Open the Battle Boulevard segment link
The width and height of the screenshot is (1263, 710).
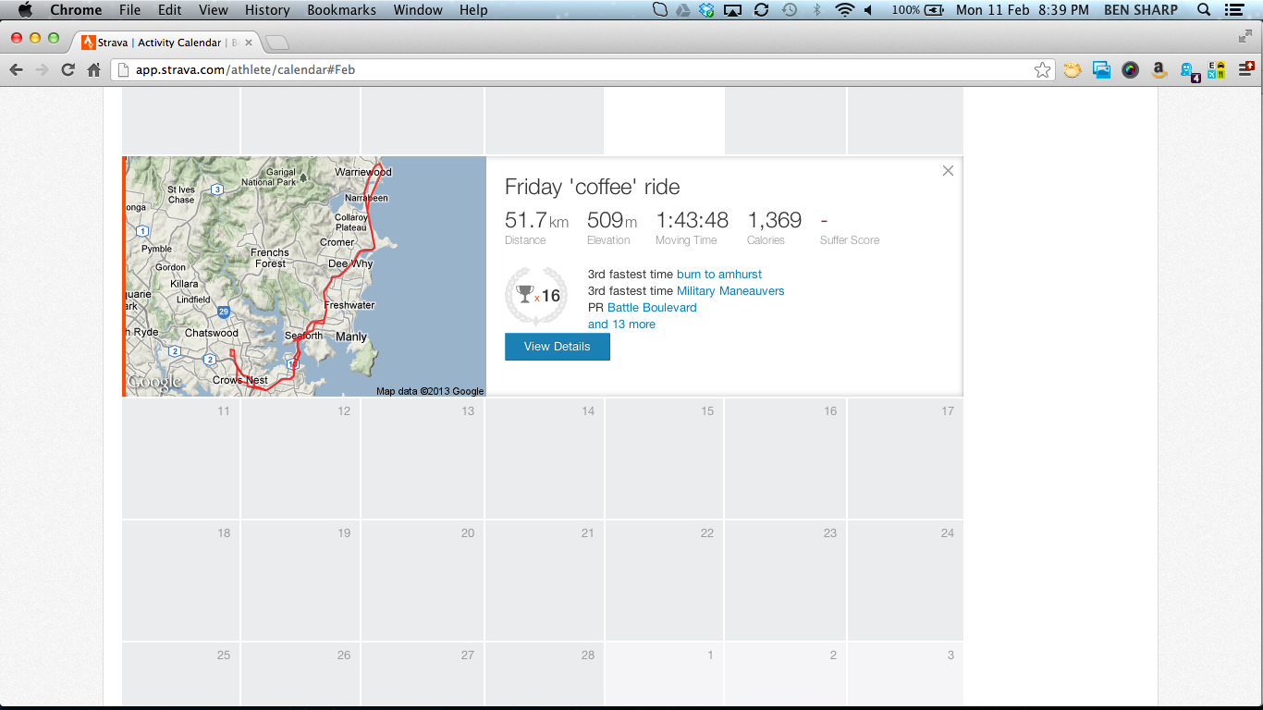652,308
